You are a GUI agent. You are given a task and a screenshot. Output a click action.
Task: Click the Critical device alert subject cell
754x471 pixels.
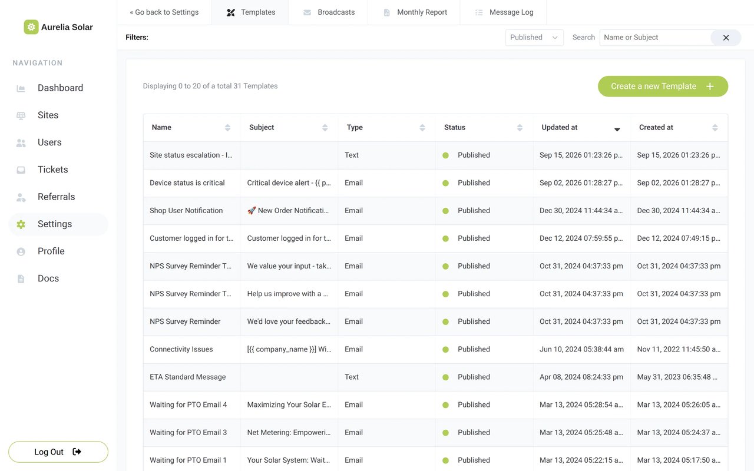pos(289,183)
